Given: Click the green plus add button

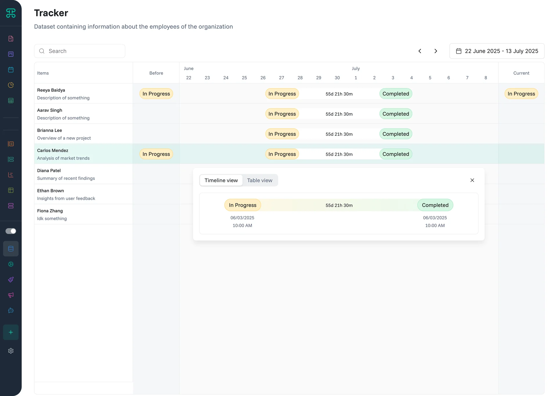Looking at the screenshot, I should click(x=11, y=332).
